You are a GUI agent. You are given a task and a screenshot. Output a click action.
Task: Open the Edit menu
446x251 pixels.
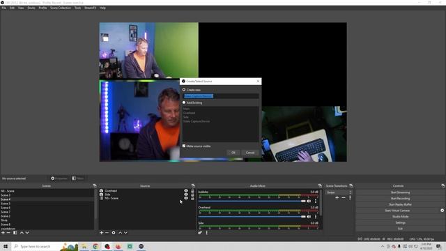[12, 8]
